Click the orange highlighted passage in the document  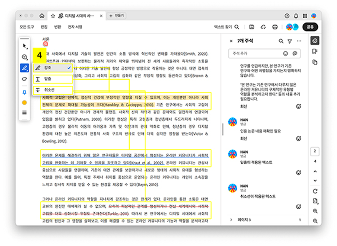[x=125, y=101]
